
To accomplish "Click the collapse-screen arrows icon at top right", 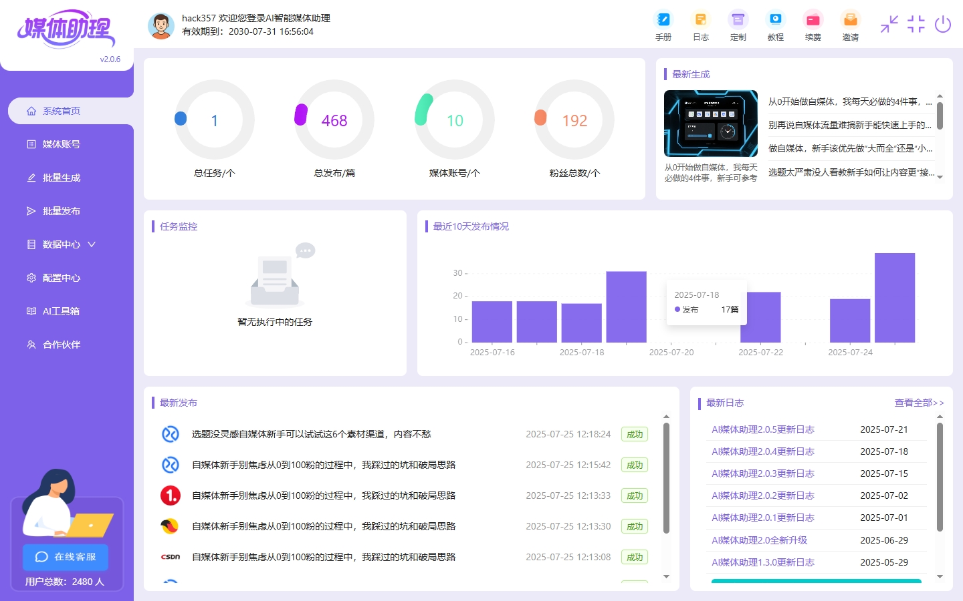I will tap(889, 25).
